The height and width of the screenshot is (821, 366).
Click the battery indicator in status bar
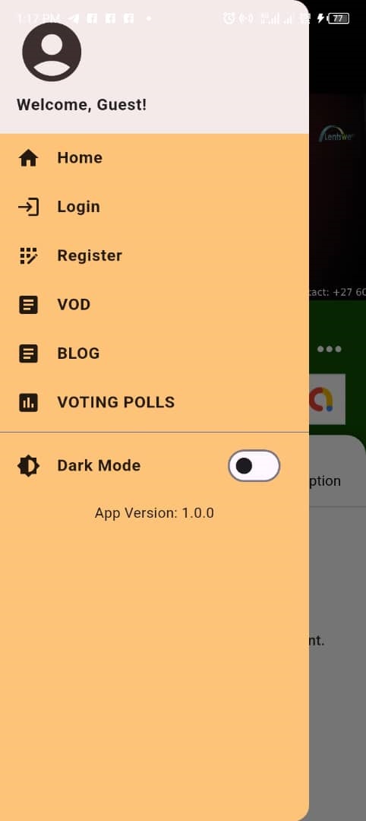[339, 18]
